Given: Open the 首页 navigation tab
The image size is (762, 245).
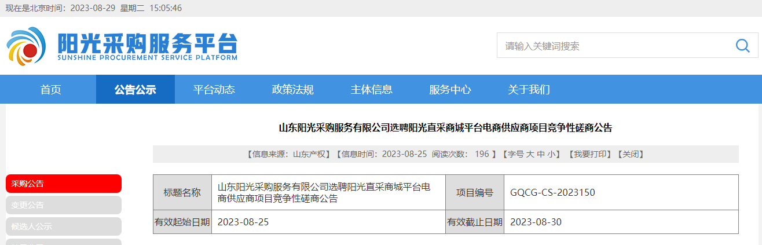Looking at the screenshot, I should pos(50,90).
